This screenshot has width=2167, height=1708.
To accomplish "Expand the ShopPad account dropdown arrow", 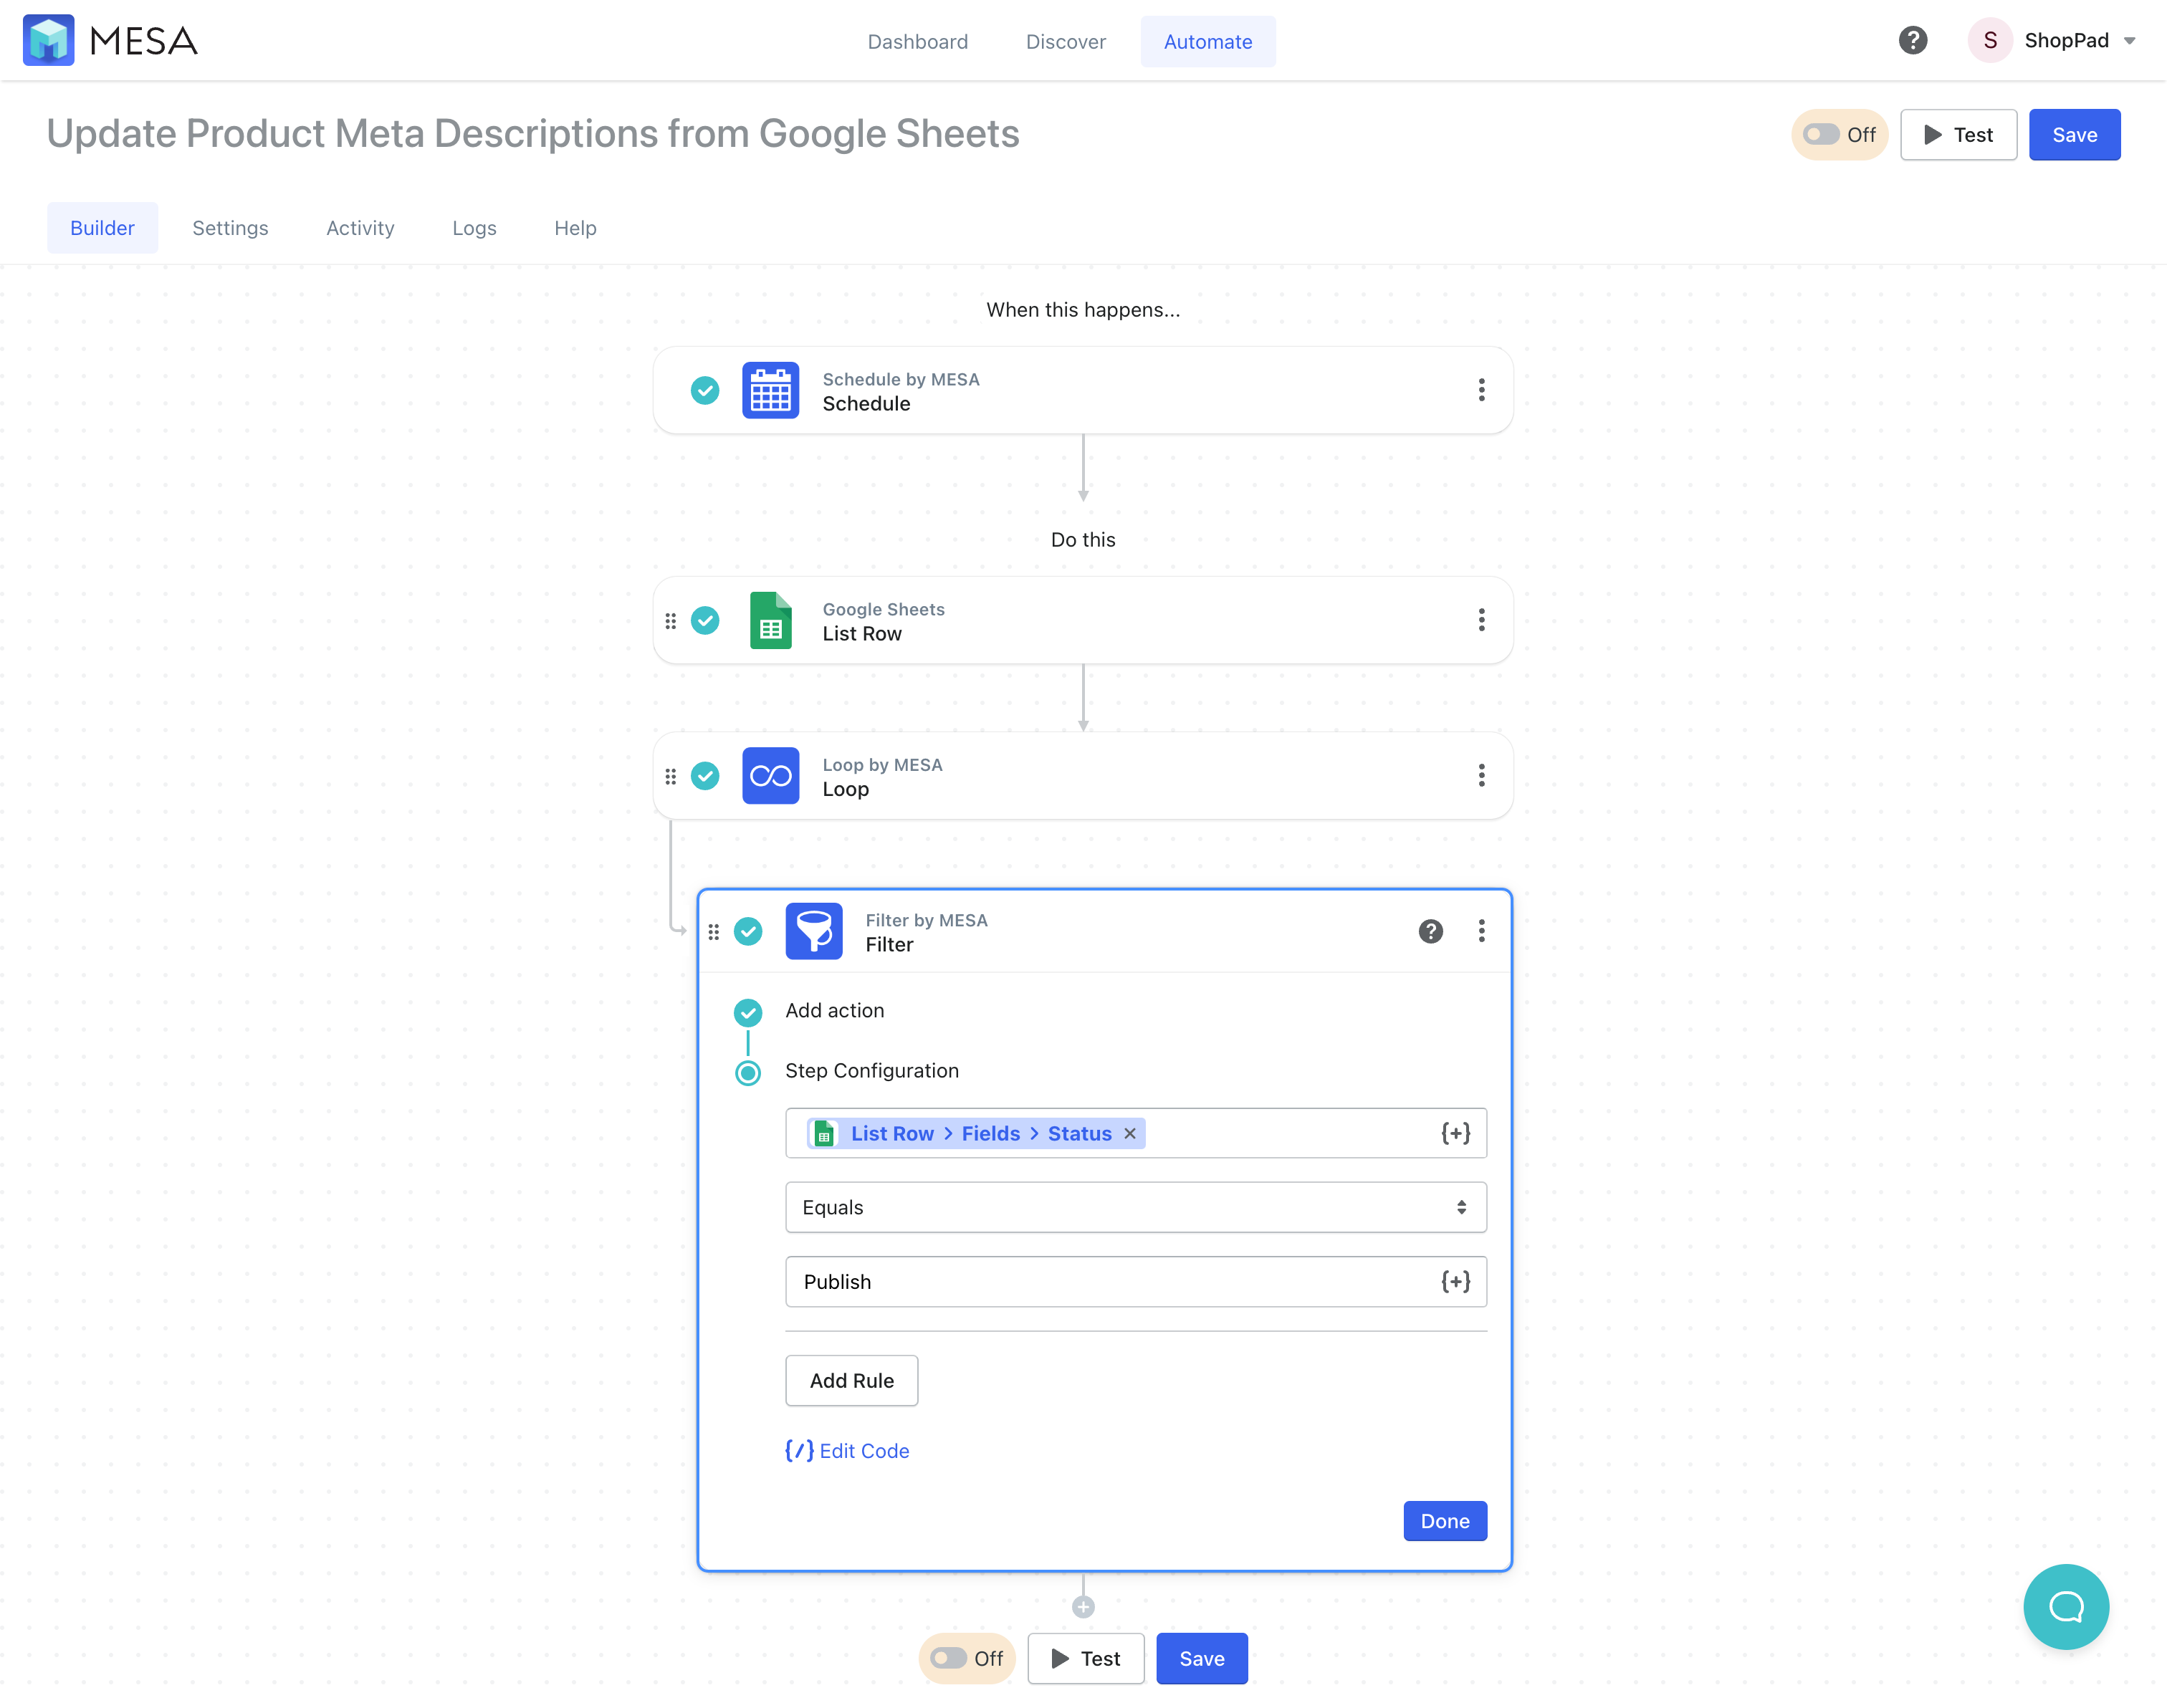I will click(2129, 41).
